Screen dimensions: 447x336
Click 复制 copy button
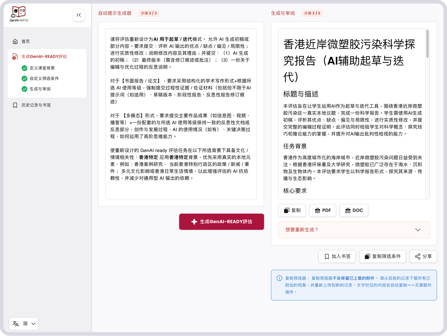point(292,210)
